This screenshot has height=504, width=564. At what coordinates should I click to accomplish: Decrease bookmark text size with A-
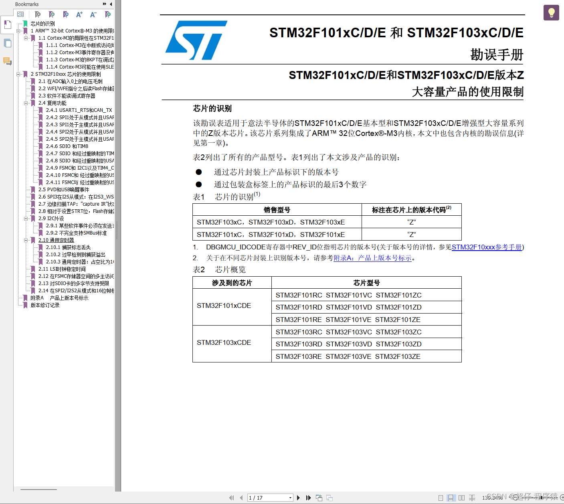coord(93,14)
